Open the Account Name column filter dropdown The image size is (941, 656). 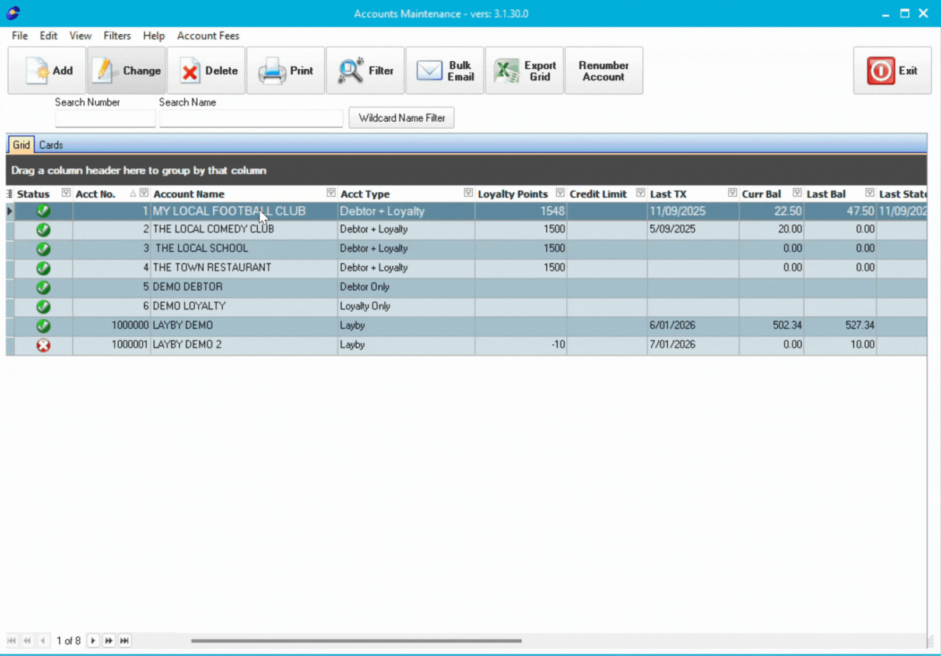331,192
